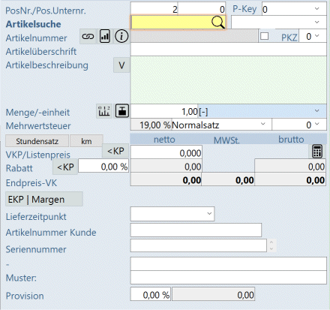The image size is (330, 310).
Task: Click the decimal places icon by Menge
Action: point(104,110)
